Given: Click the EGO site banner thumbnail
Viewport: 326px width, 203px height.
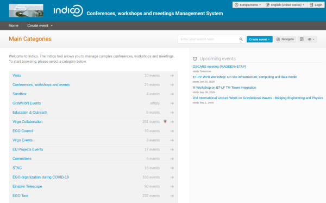Looking at the screenshot, I should [26, 11].
